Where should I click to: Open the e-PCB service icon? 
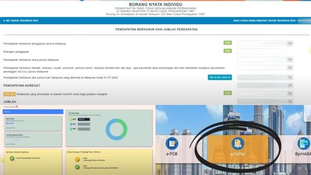point(172,144)
